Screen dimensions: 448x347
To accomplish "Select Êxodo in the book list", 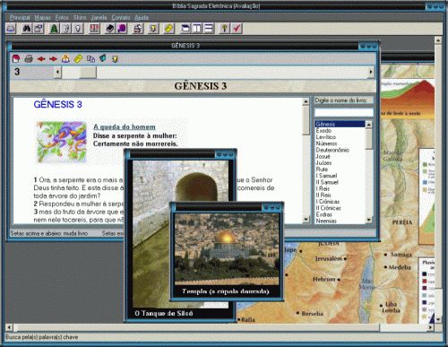I will coord(323,131).
